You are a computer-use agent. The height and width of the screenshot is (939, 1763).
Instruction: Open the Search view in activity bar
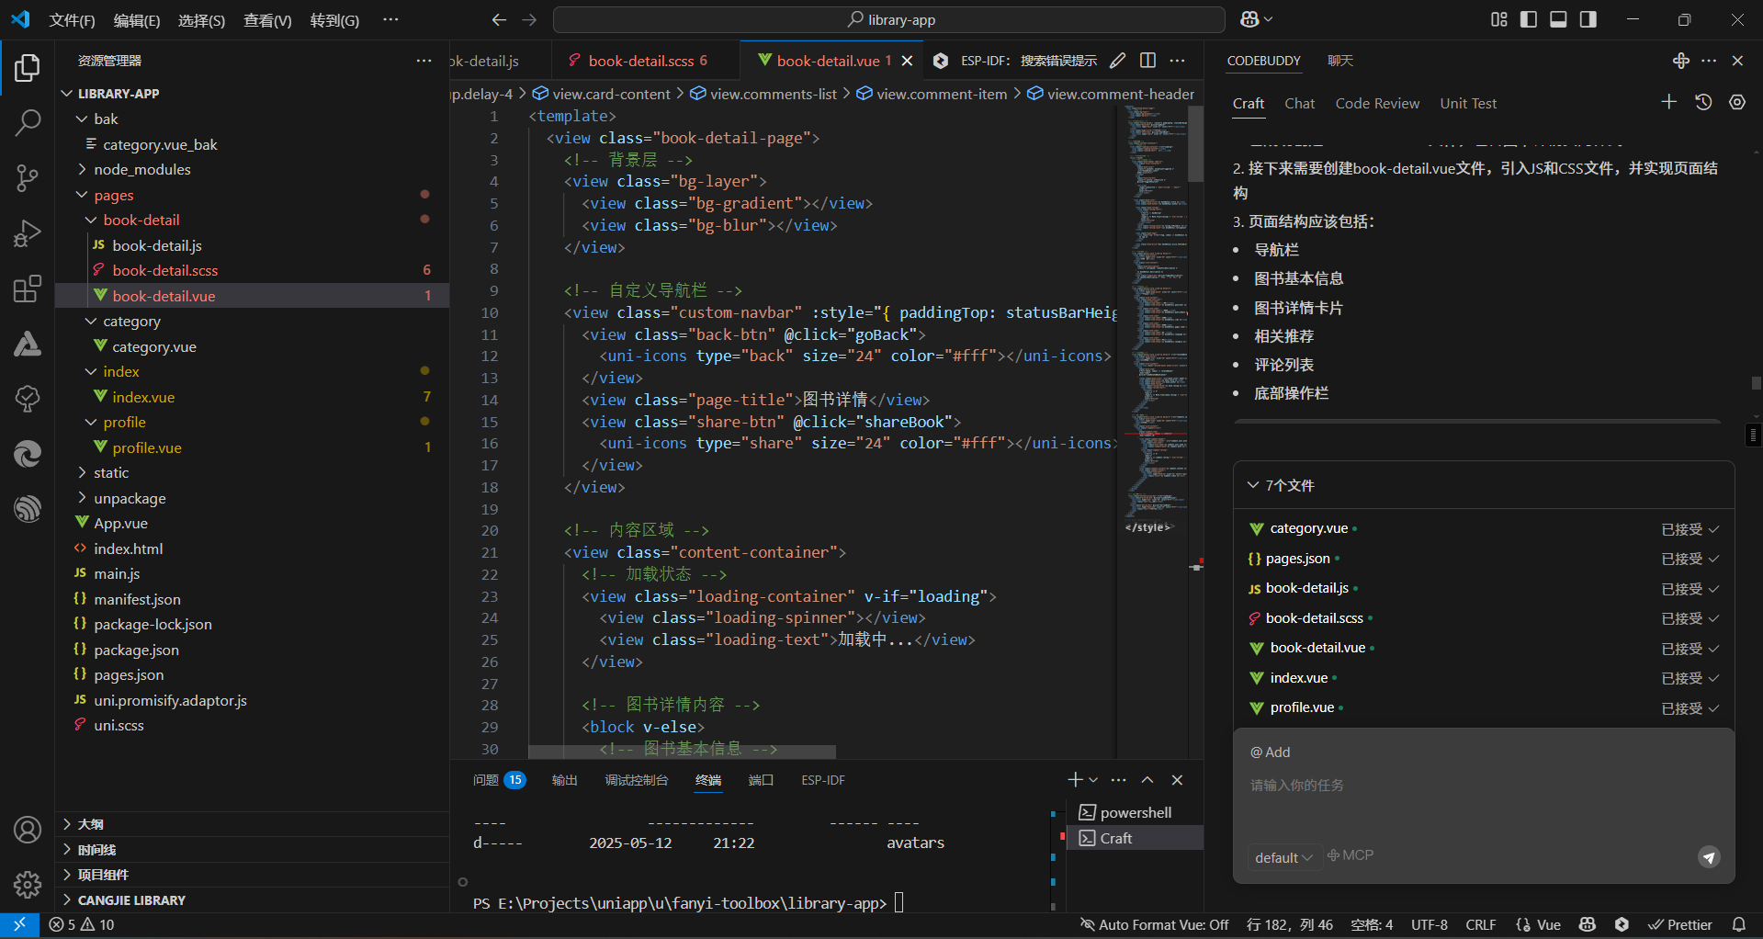pos(28,123)
